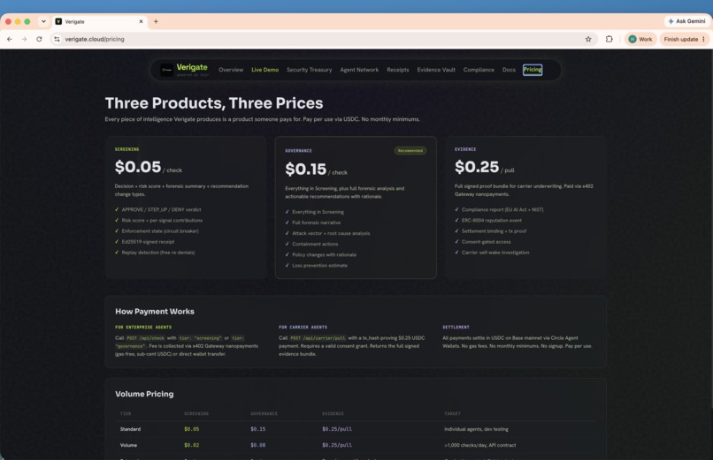Screen dimensions: 713x460
Task: Click 'APPROVE / STEP_UP / DENY verdict' item
Action: coord(161,209)
